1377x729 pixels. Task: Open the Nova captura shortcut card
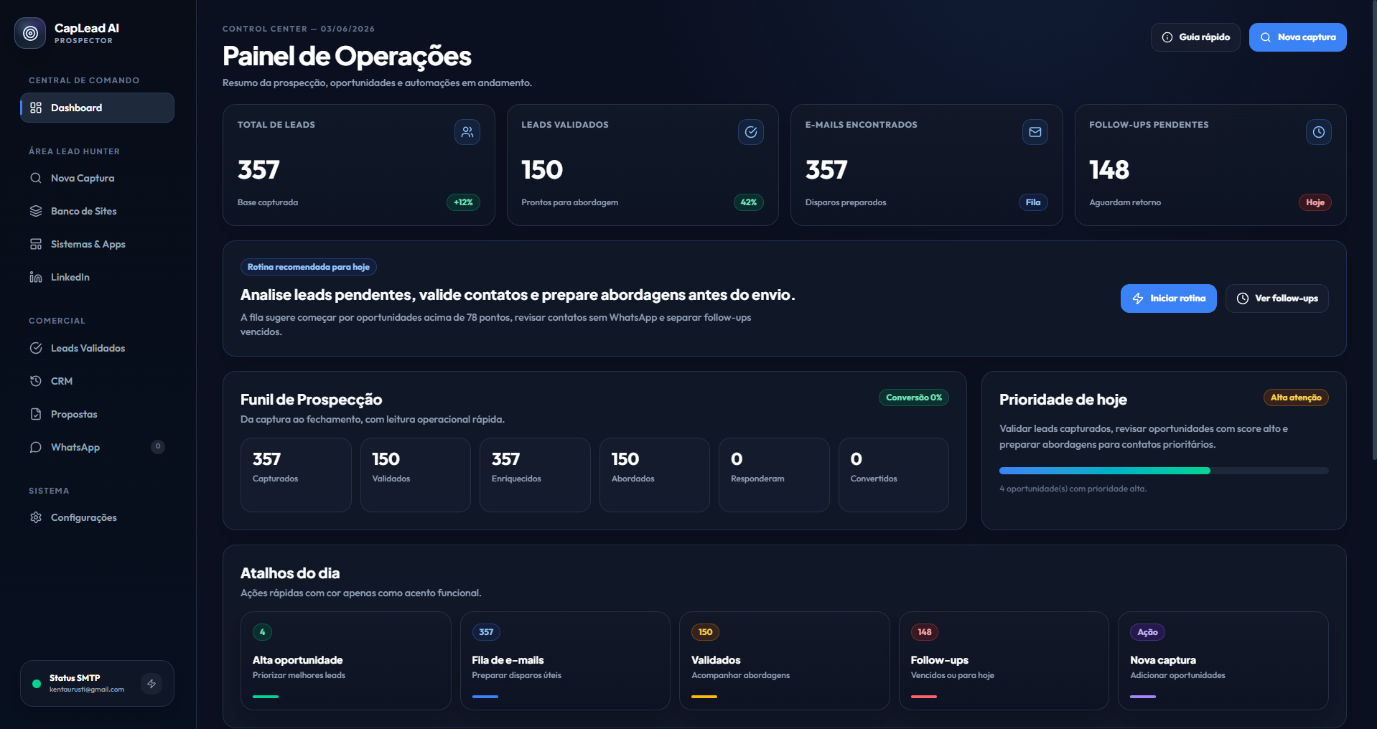coord(1223,661)
